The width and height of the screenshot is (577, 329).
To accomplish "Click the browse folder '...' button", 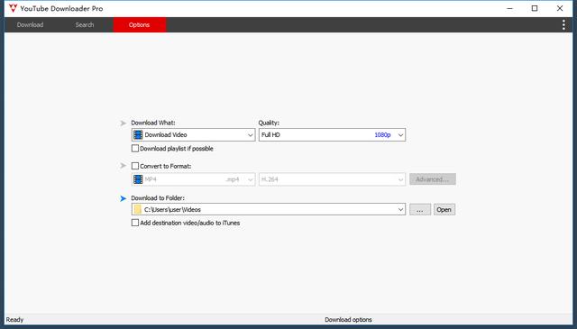I will (x=420, y=209).
